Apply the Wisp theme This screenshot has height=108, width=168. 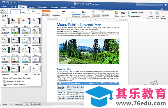point(26,69)
